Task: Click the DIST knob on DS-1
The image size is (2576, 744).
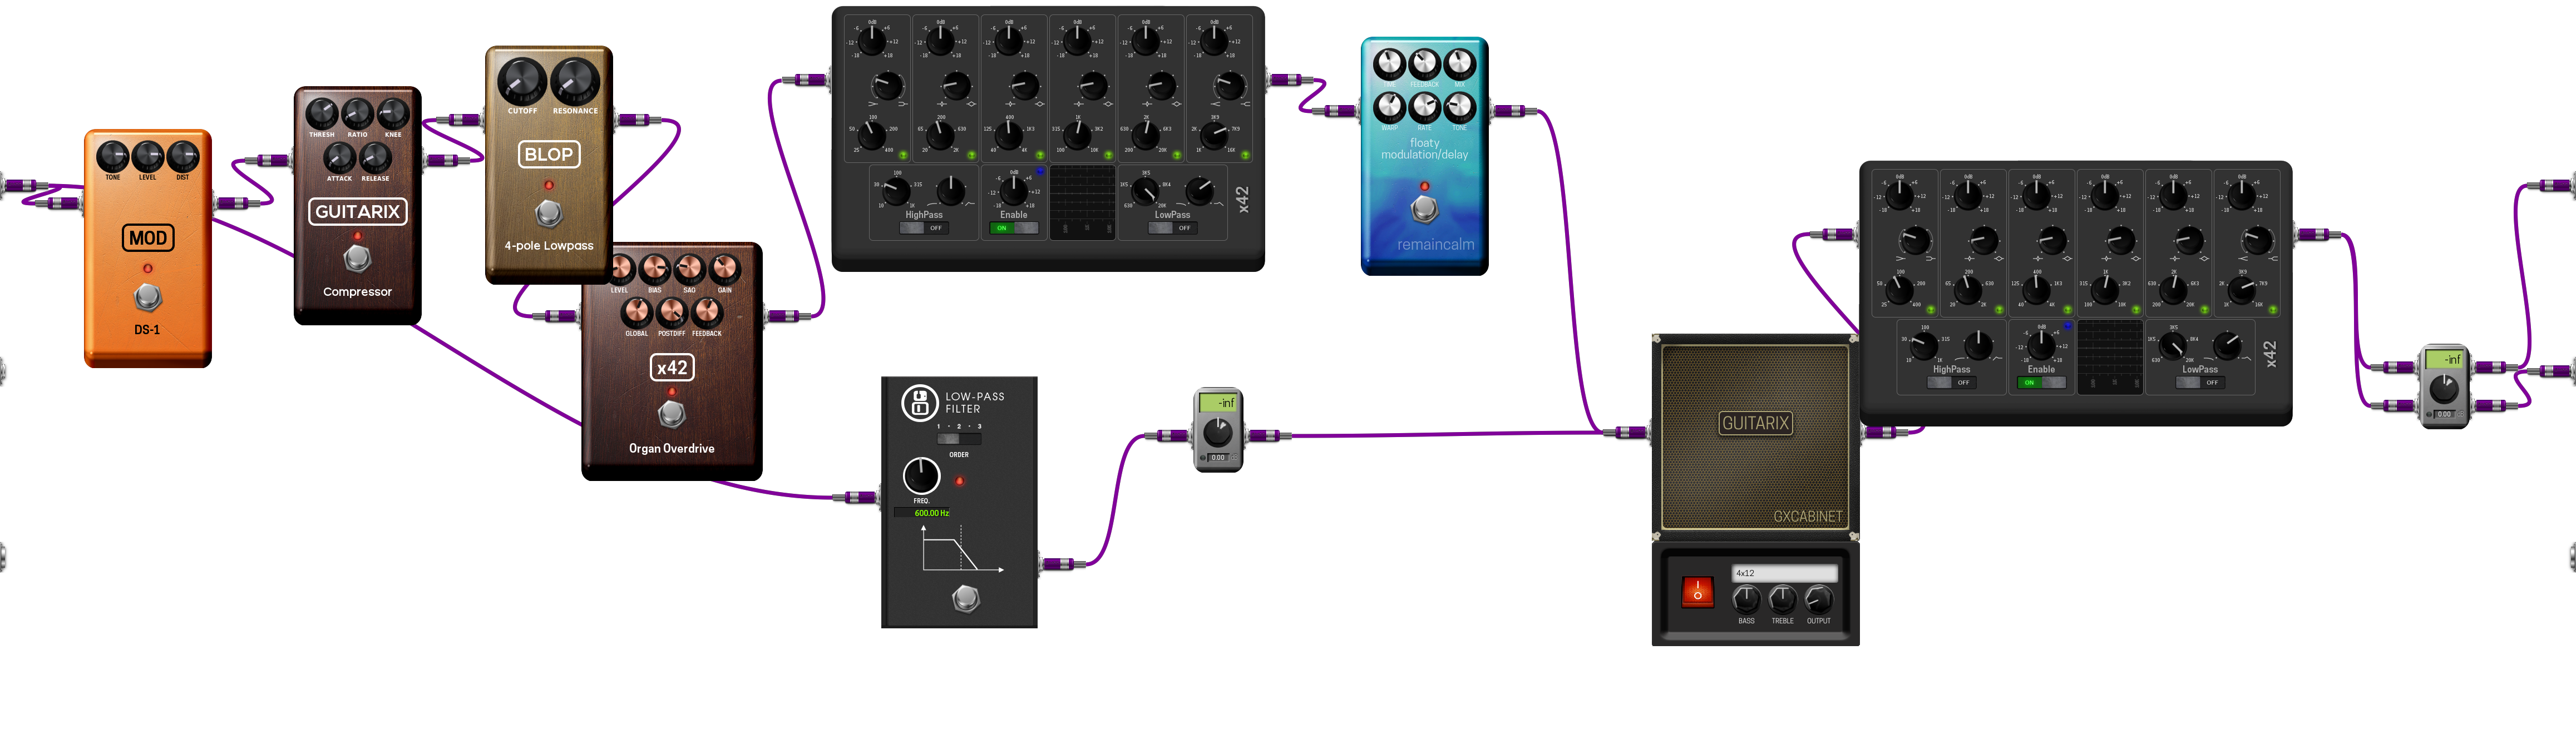Action: click(x=183, y=157)
